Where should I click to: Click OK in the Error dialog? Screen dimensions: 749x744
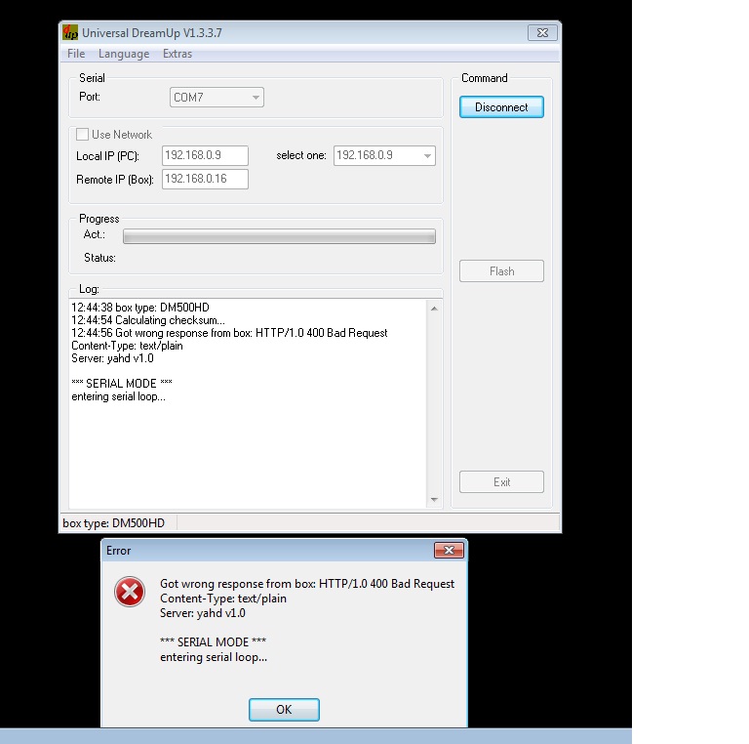(x=284, y=710)
